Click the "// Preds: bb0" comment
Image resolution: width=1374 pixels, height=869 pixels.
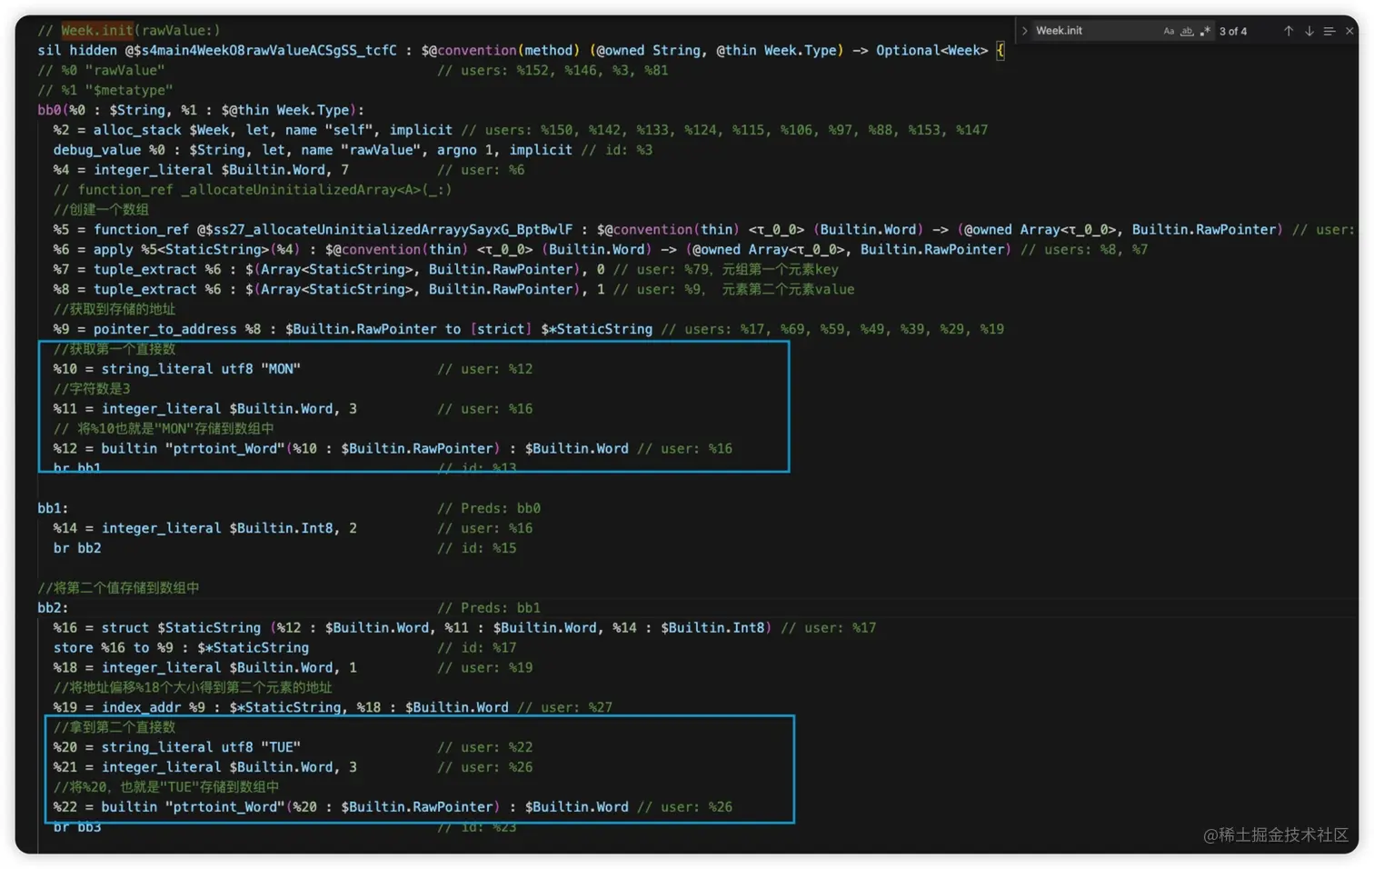[x=489, y=508]
